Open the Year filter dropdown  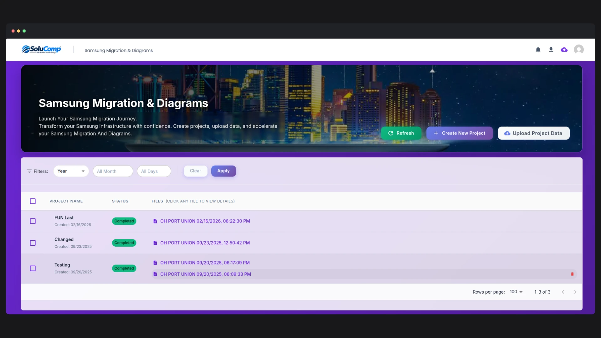click(71, 171)
